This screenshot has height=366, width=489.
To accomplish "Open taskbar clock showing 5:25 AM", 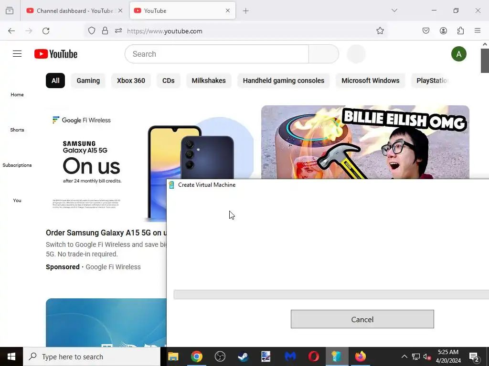I will 448,356.
